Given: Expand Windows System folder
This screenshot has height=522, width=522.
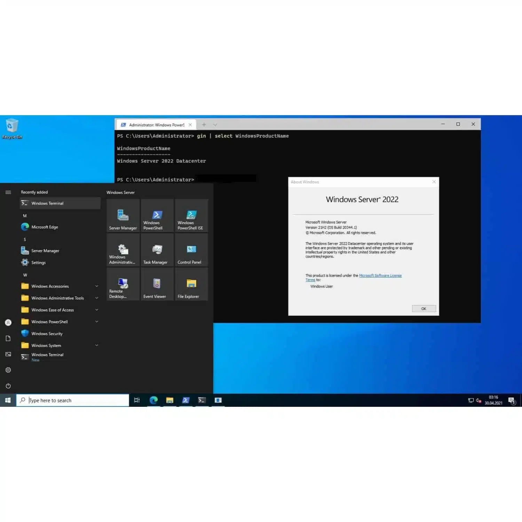Looking at the screenshot, I should [60, 345].
